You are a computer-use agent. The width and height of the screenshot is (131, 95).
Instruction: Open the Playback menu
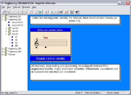[26, 7]
